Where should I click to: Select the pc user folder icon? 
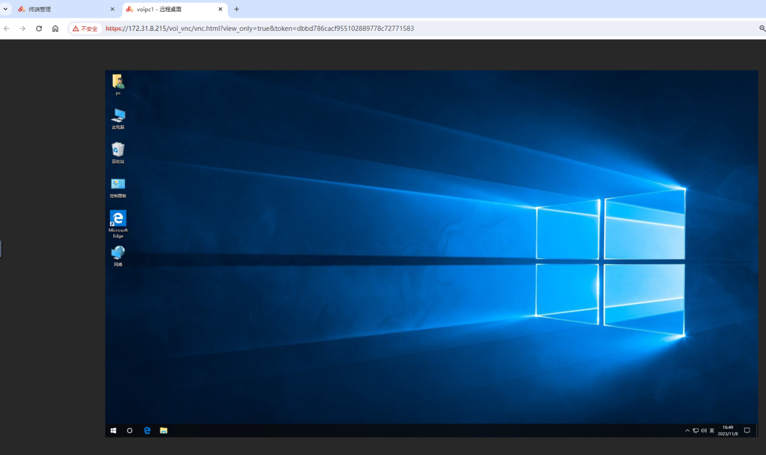(118, 82)
